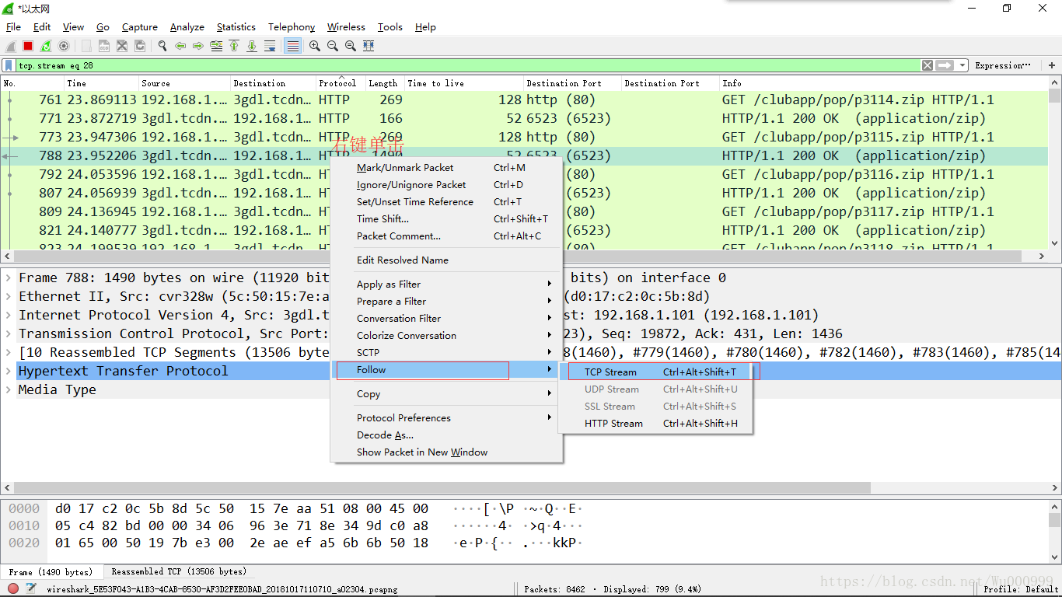Open the Telephony menu

coord(292,26)
